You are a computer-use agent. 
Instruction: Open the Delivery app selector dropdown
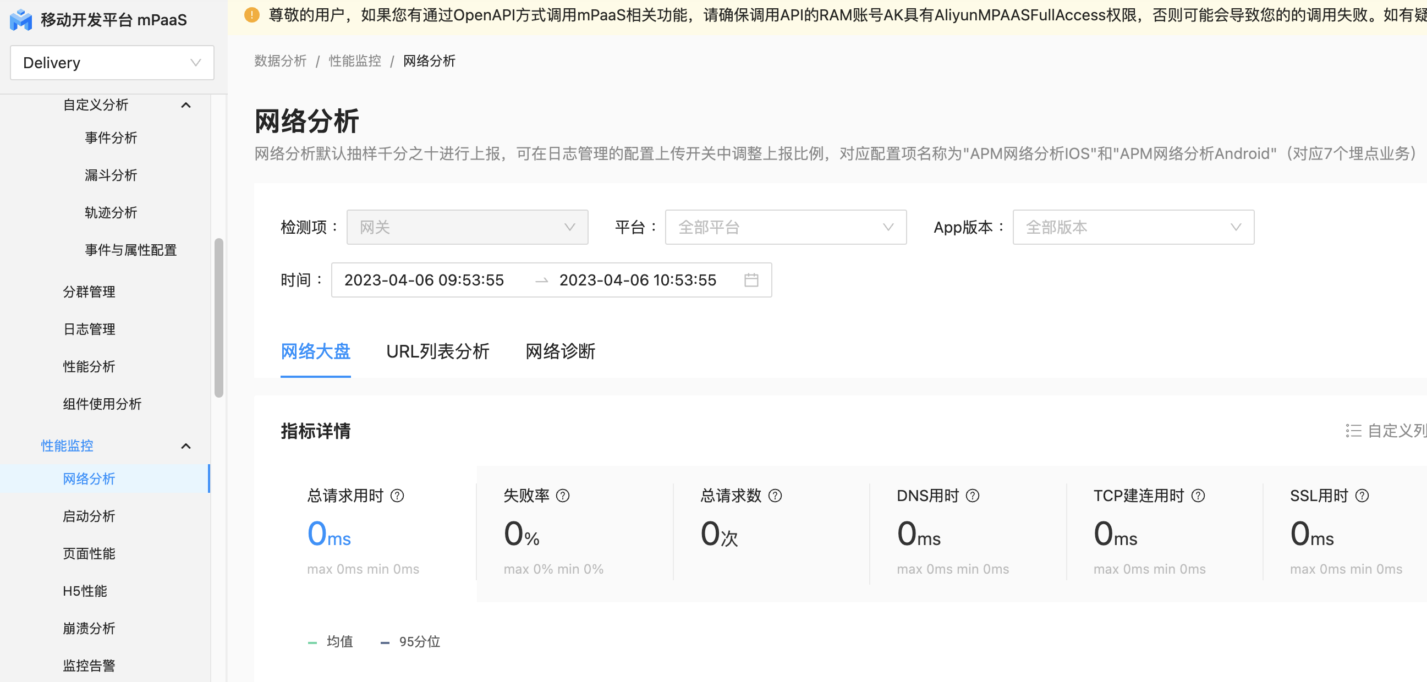tap(112, 63)
